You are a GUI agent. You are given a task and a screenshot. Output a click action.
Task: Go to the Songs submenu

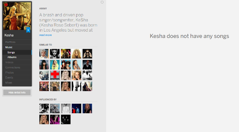[x=11, y=52]
